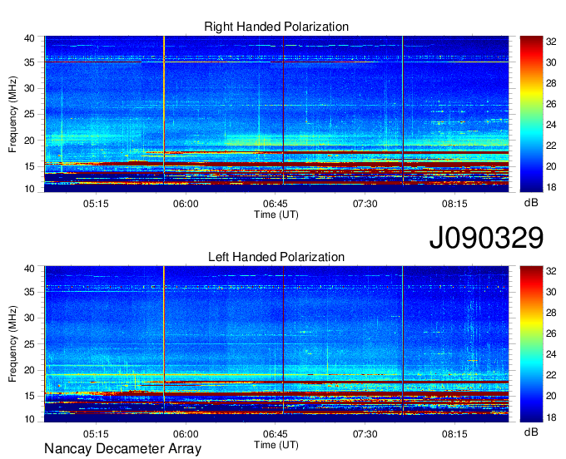The height and width of the screenshot is (459, 566).
Task: Click the 35 MHz tick of Left Handed plot
Action: (30, 292)
